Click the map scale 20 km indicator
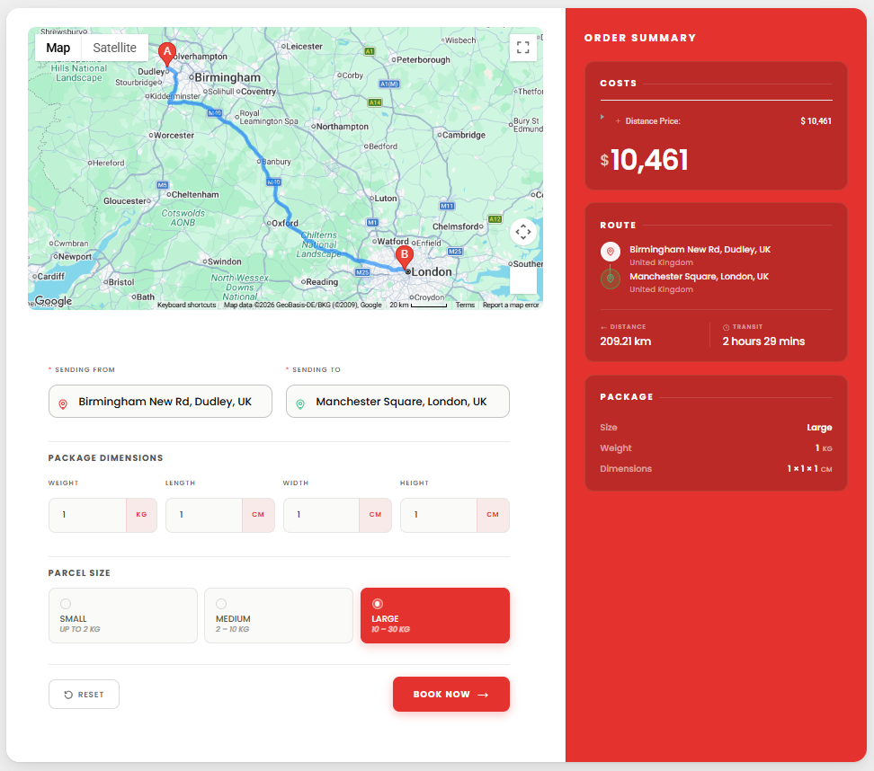This screenshot has width=874, height=771. [x=418, y=305]
